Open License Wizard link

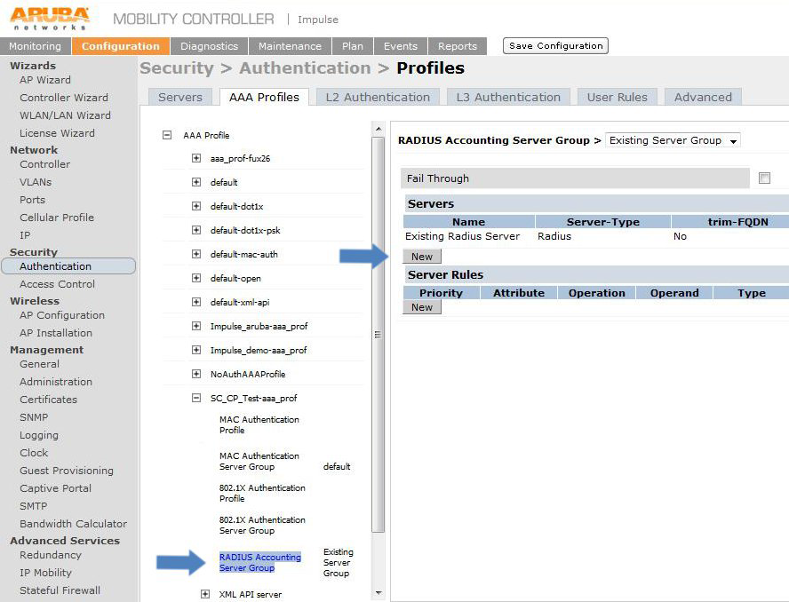pos(58,133)
